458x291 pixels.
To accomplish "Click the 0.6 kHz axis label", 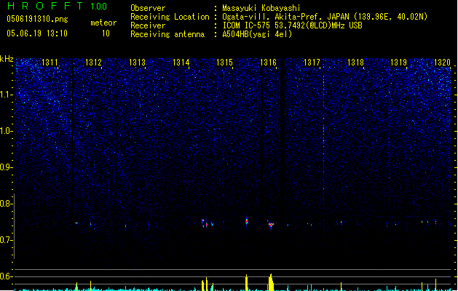I will point(7,276).
